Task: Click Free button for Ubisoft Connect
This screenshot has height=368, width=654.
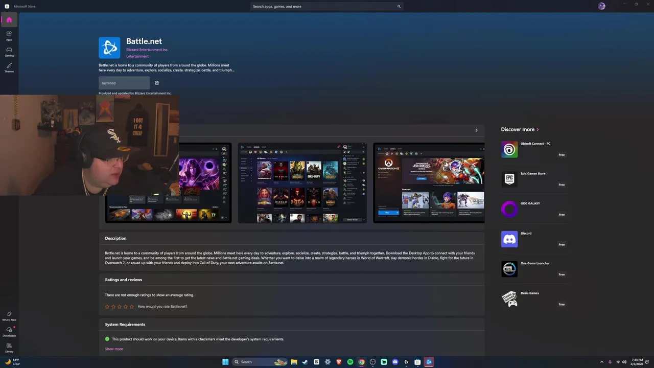Action: 562,155
